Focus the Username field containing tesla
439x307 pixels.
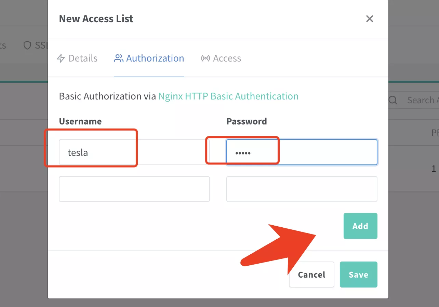click(x=134, y=152)
